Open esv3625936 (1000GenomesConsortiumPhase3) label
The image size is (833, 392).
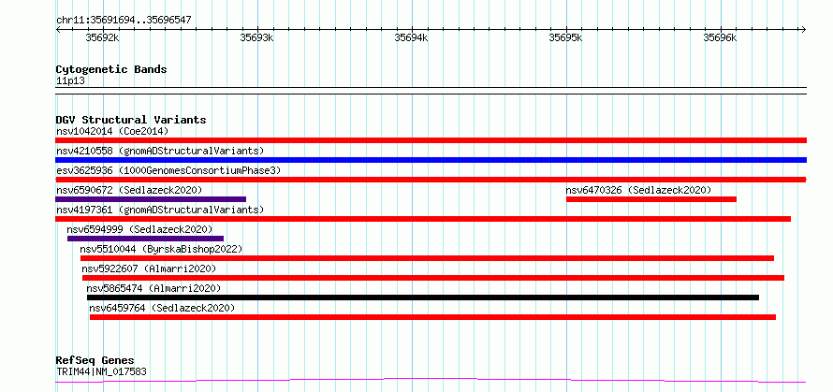[x=168, y=170]
